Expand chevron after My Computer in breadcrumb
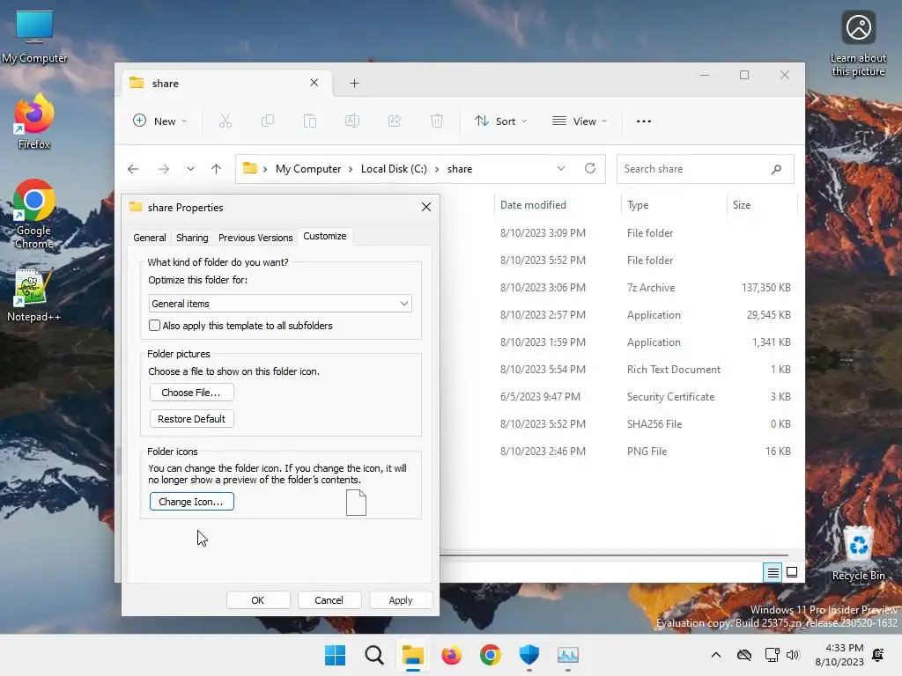This screenshot has height=676, width=902. click(x=351, y=169)
